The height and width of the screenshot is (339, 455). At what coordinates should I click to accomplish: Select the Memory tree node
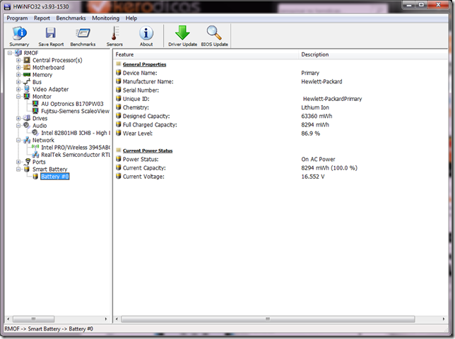click(42, 75)
